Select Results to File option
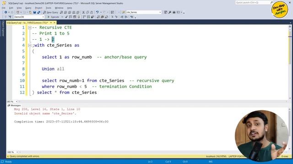 coord(107,17)
